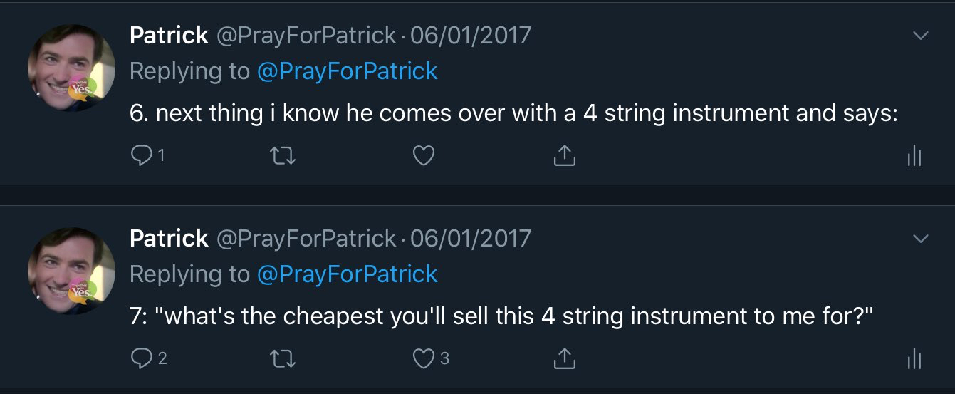This screenshot has height=394, width=955.
Task: Retweet the tweet numbered 6
Action: [x=283, y=155]
